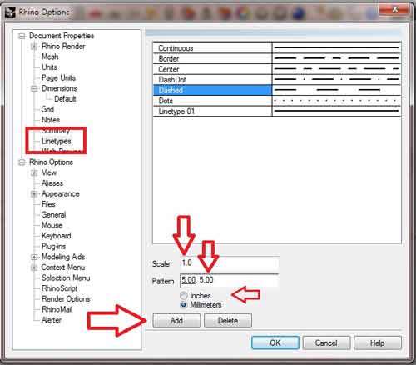Select the Keyboard options page

[57, 236]
